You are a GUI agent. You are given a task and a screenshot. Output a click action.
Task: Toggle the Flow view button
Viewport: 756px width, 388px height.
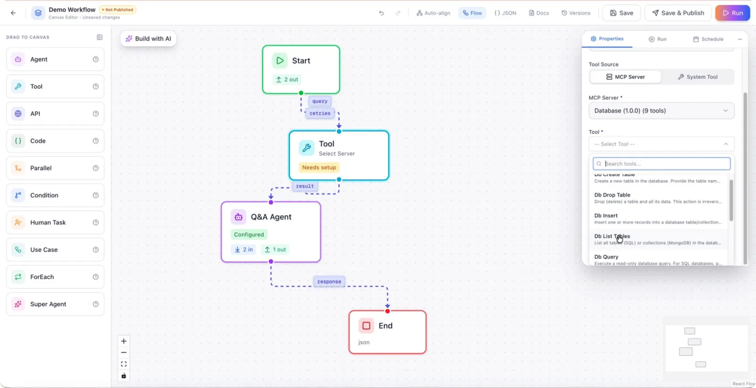[472, 13]
